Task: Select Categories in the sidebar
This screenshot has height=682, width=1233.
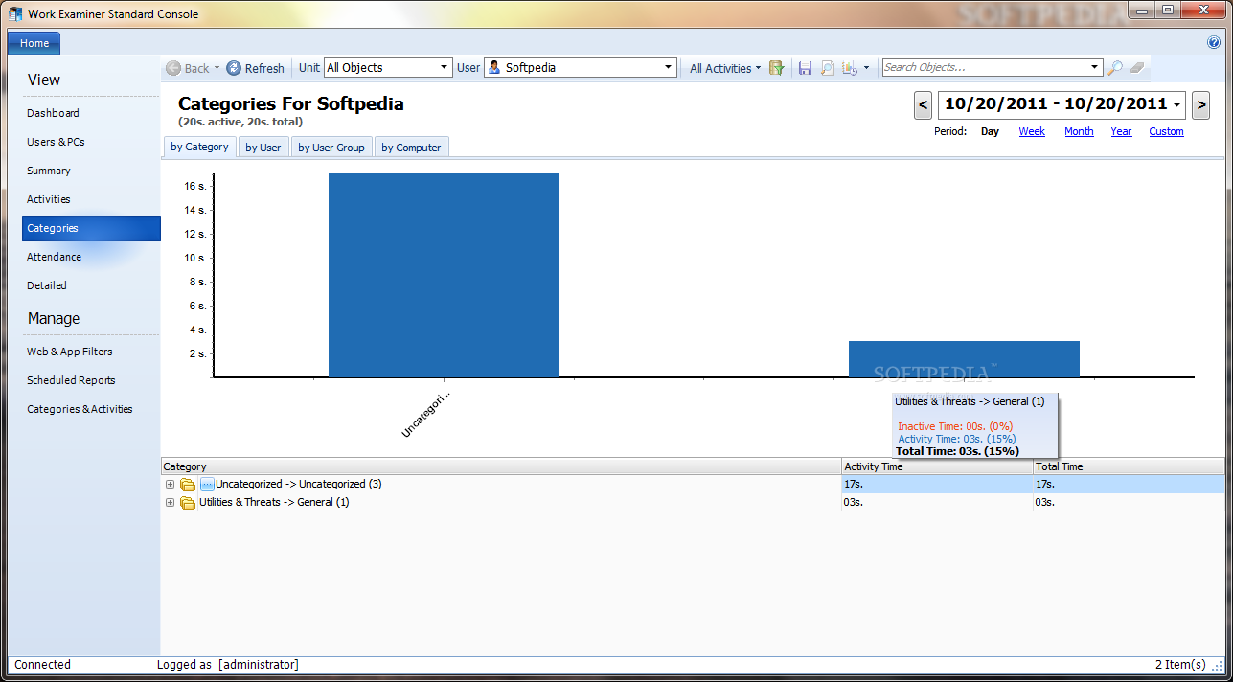Action: pyautogui.click(x=91, y=228)
